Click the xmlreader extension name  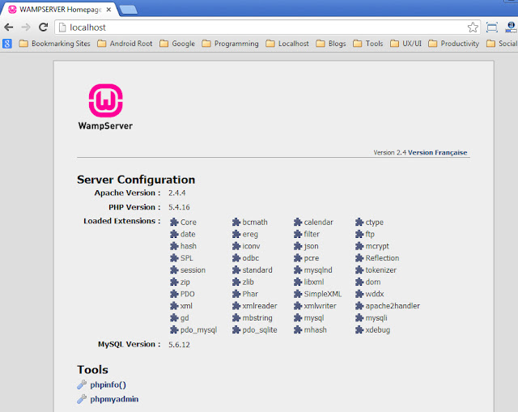coord(260,306)
